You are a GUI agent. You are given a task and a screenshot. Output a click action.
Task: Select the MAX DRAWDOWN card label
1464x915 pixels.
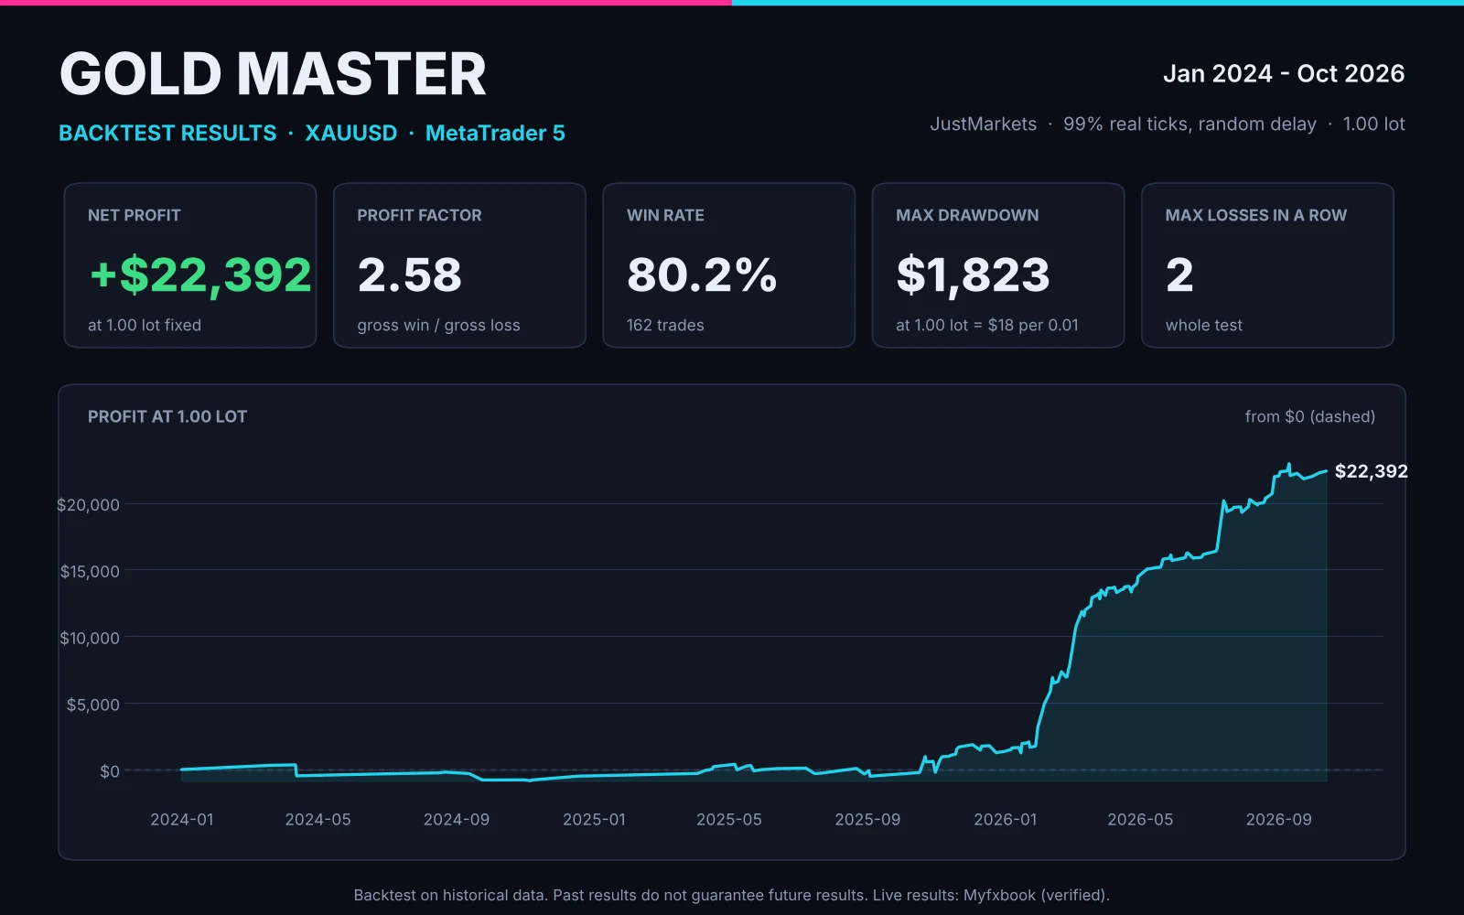tap(967, 215)
